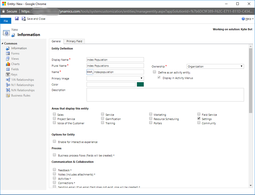Click the Views sidebar icon
The width and height of the screenshot is (255, 195).
[x=8, y=59]
